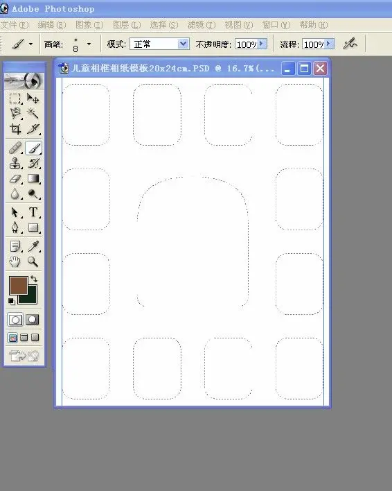Select the Slice tool

[33, 129]
